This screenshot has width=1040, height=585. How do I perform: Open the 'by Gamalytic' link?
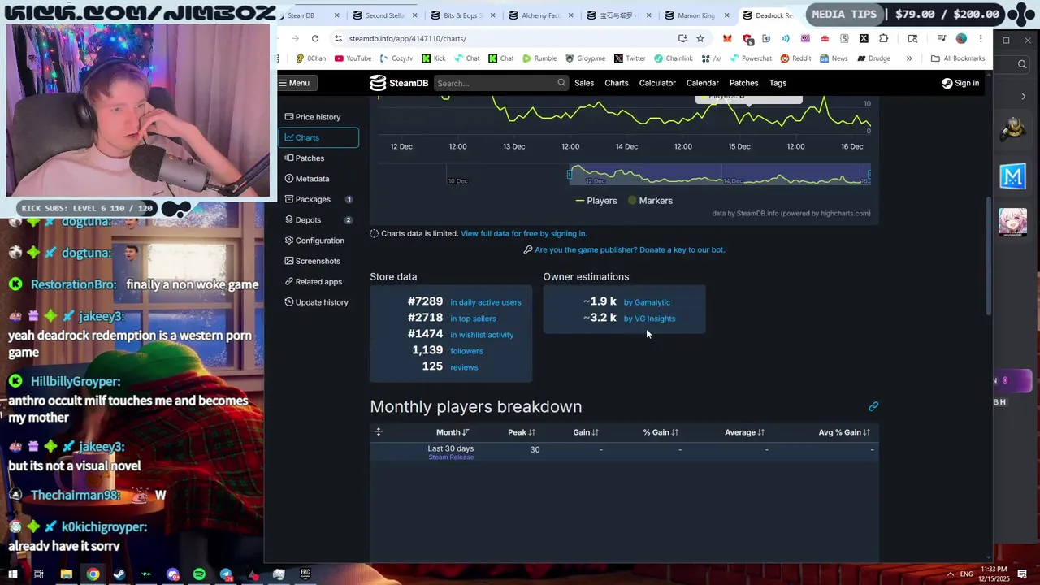tap(647, 302)
